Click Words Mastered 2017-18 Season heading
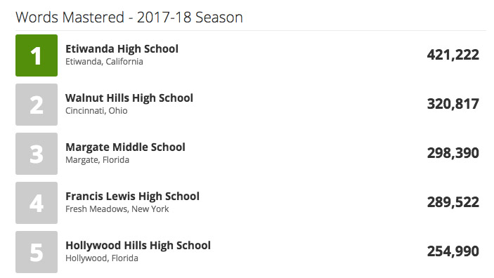This screenshot has height=278, width=494. pos(129,18)
